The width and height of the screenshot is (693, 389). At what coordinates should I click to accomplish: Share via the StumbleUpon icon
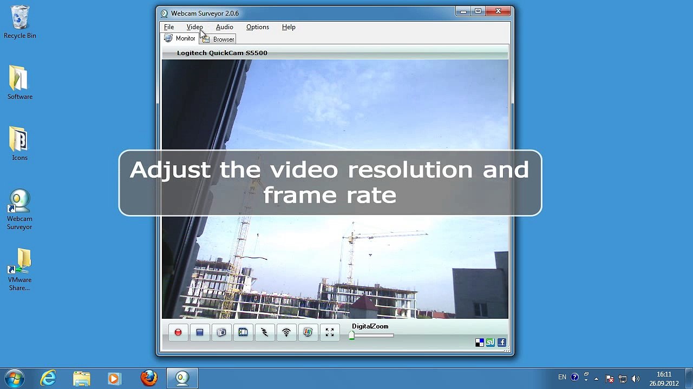click(x=491, y=343)
